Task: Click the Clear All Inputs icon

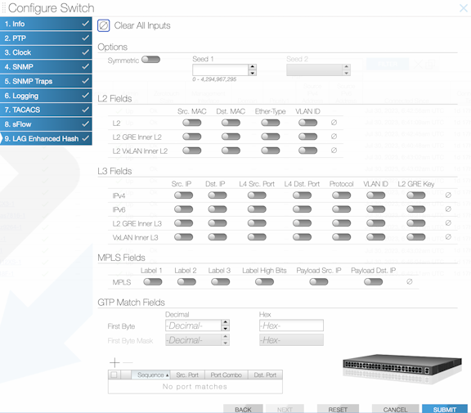Action: tap(104, 25)
